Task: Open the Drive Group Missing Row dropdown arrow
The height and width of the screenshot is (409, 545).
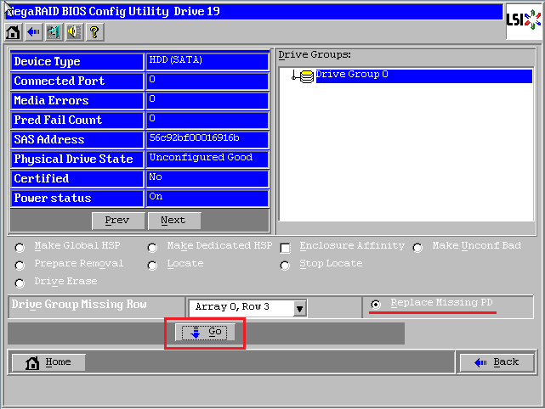Action: (x=299, y=308)
